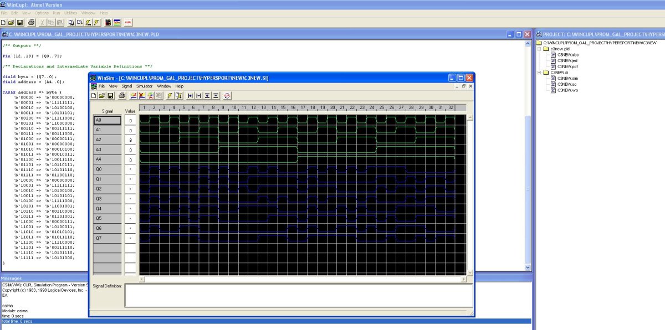Click lightning bolt compile icon in WinCupl toolbar
This screenshot has height=330, width=665.
coord(96,22)
